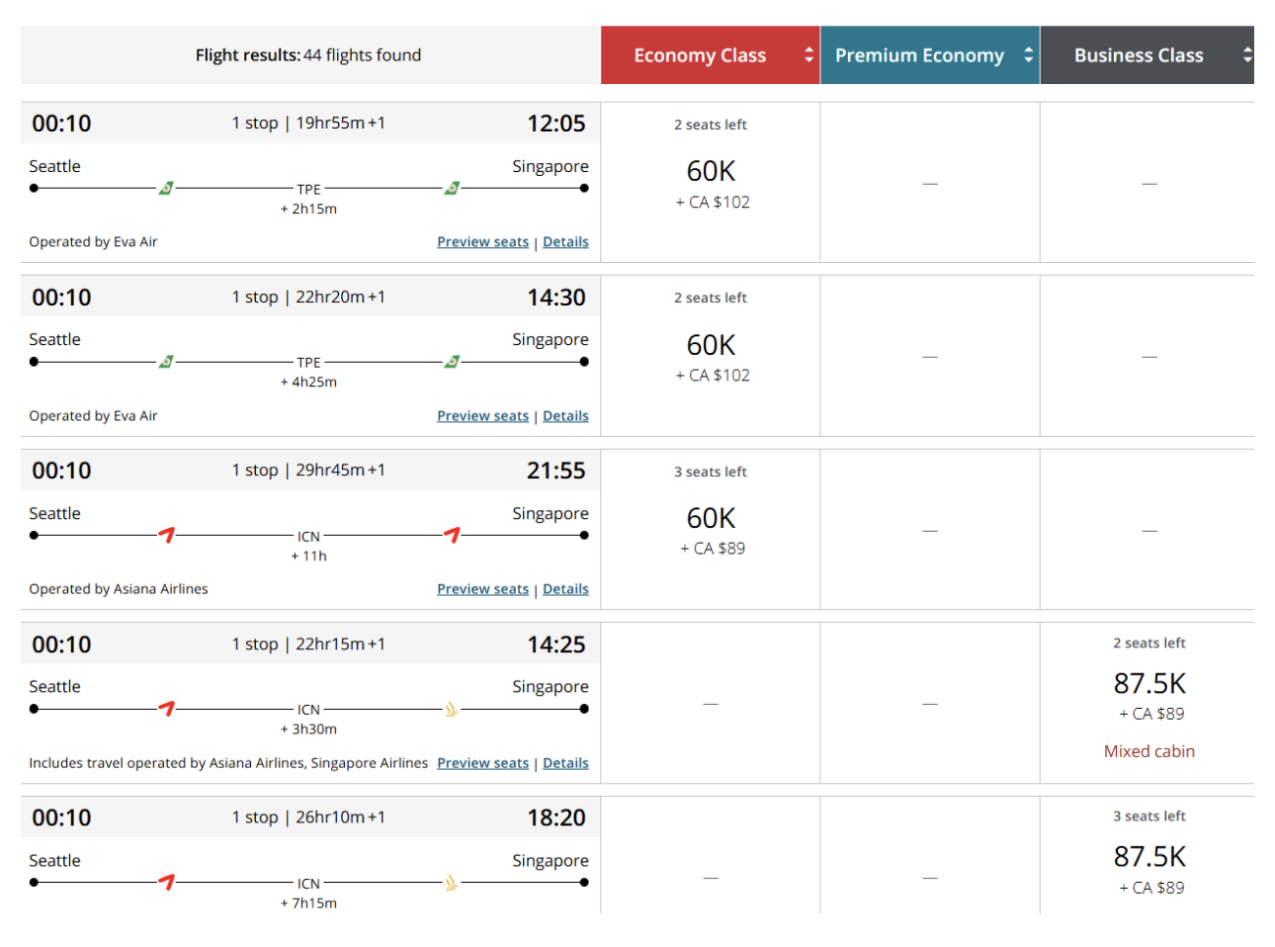The width and height of the screenshot is (1275, 947).
Task: Toggle sort arrows on Business Class header
Action: (x=1247, y=55)
